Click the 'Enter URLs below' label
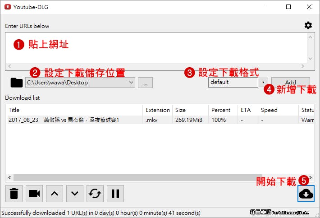 [x=27, y=26]
